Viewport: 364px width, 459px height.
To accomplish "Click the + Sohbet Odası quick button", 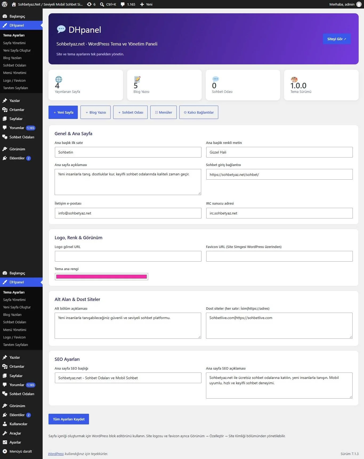I will click(130, 112).
